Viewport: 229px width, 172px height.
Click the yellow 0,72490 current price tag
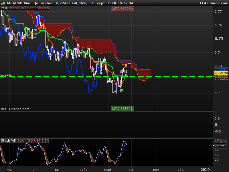pyautogui.click(x=221, y=73)
